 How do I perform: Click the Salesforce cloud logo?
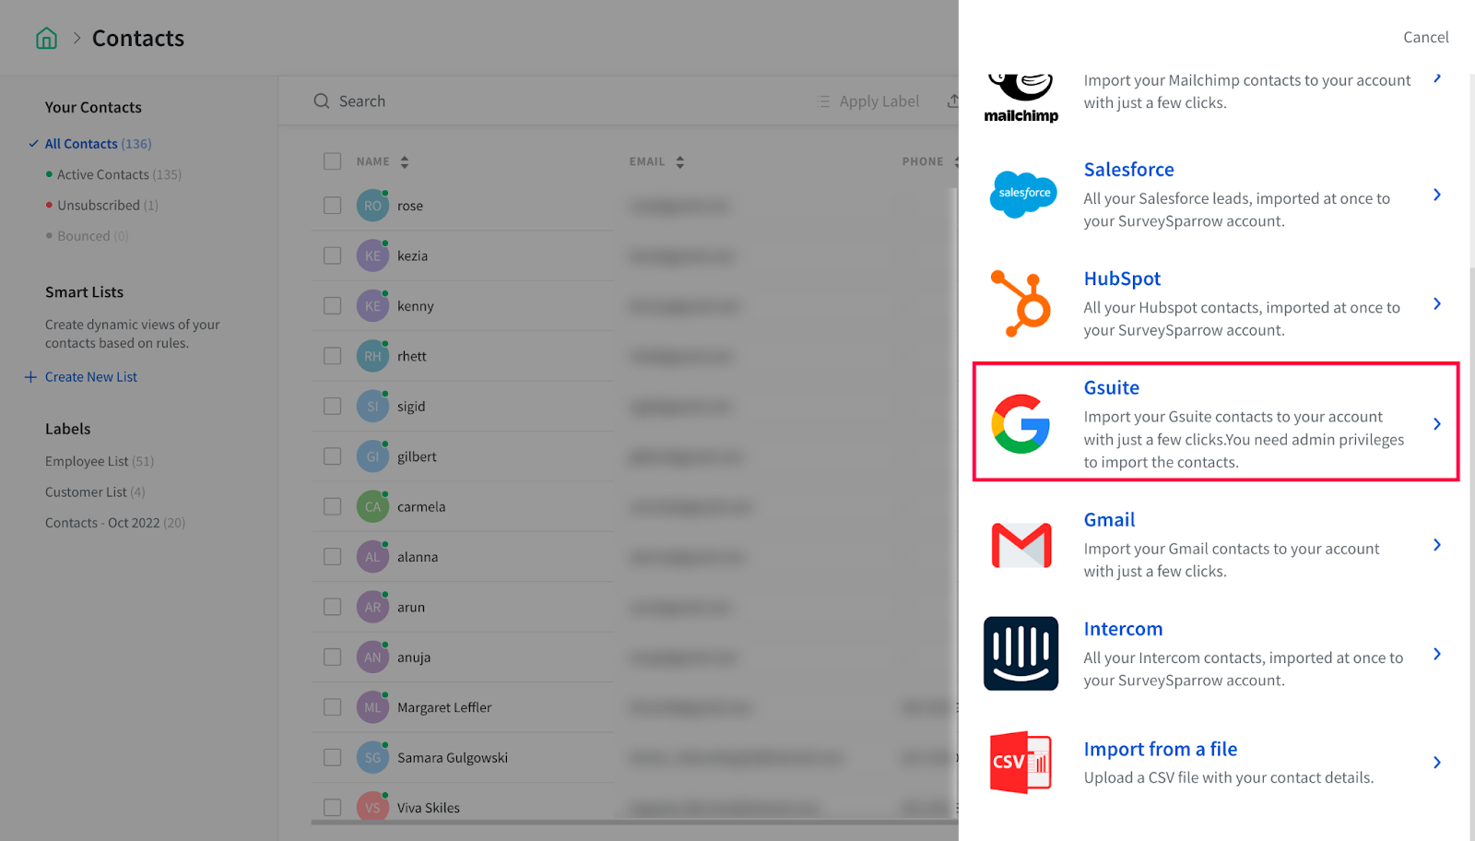click(x=1021, y=195)
